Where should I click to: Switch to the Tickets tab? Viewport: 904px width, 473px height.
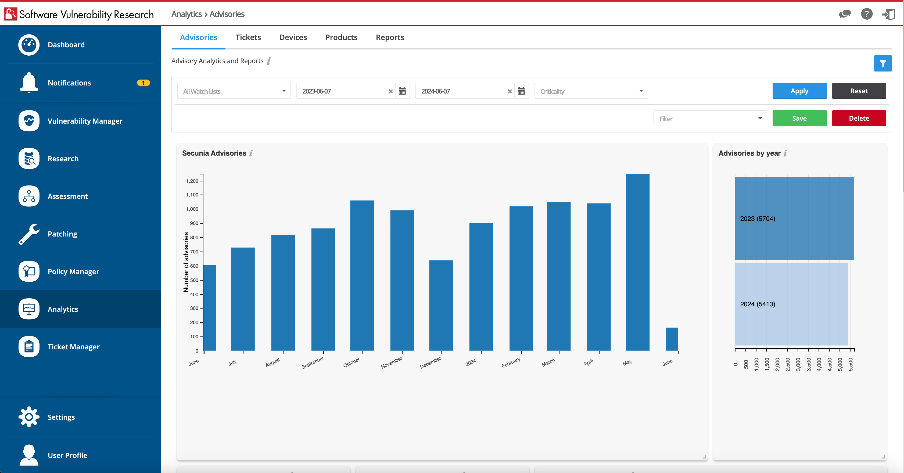coord(248,37)
